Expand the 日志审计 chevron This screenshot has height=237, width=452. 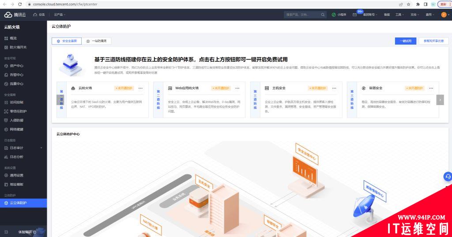(x=41, y=148)
